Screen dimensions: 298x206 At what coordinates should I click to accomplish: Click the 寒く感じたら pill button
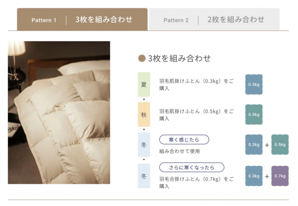coord(184,139)
